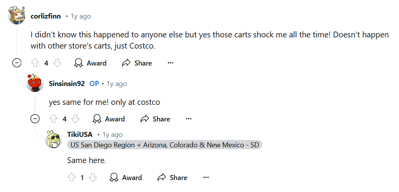The width and height of the screenshot is (399, 192).
Task: Open TikiUSA's username link
Action: click(x=80, y=135)
